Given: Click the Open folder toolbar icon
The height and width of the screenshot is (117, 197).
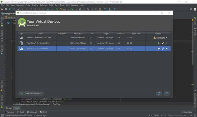Looking at the screenshot, I should point(2,9).
